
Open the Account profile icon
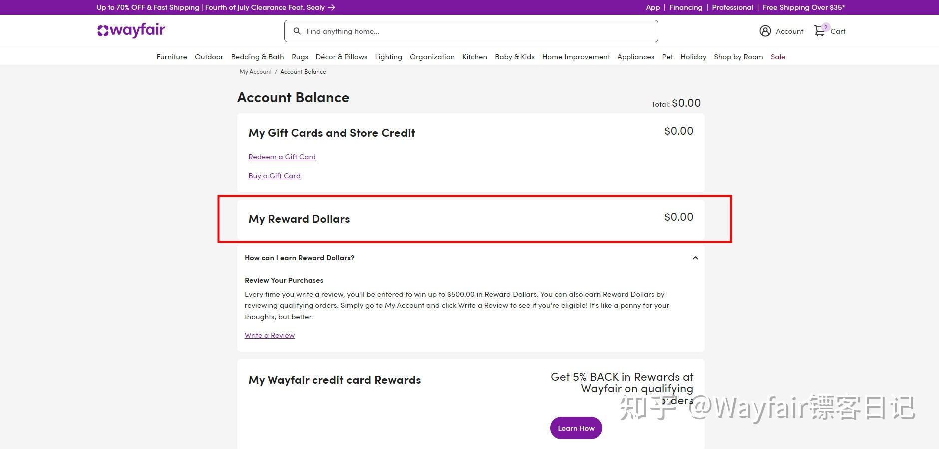[x=765, y=31]
